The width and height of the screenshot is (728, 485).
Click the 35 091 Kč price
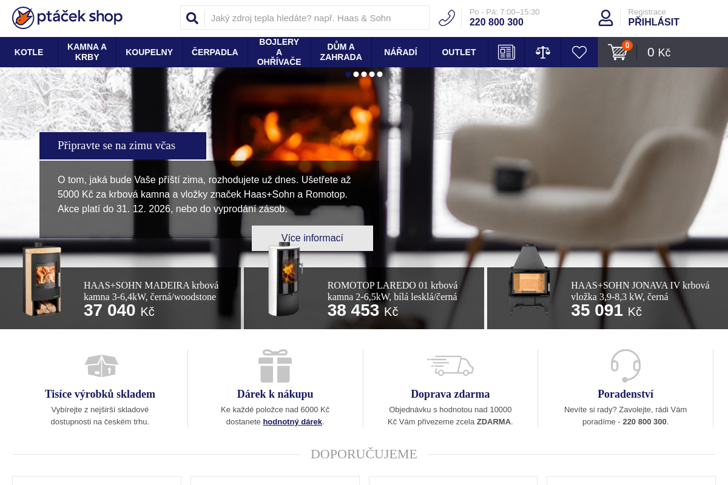coord(606,310)
